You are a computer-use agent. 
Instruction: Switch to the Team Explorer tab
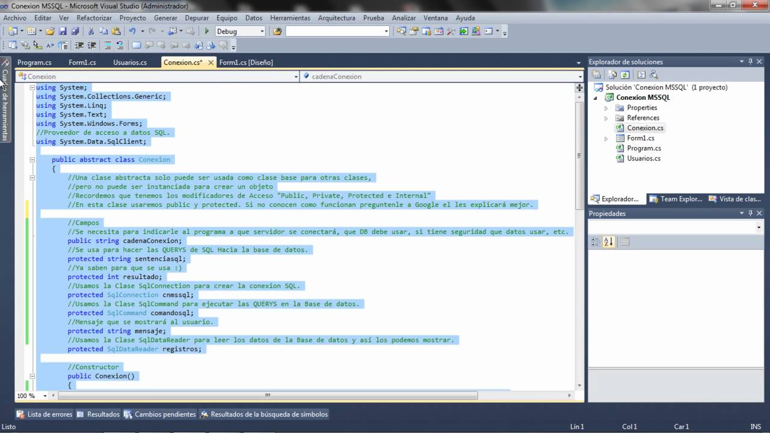click(x=676, y=199)
